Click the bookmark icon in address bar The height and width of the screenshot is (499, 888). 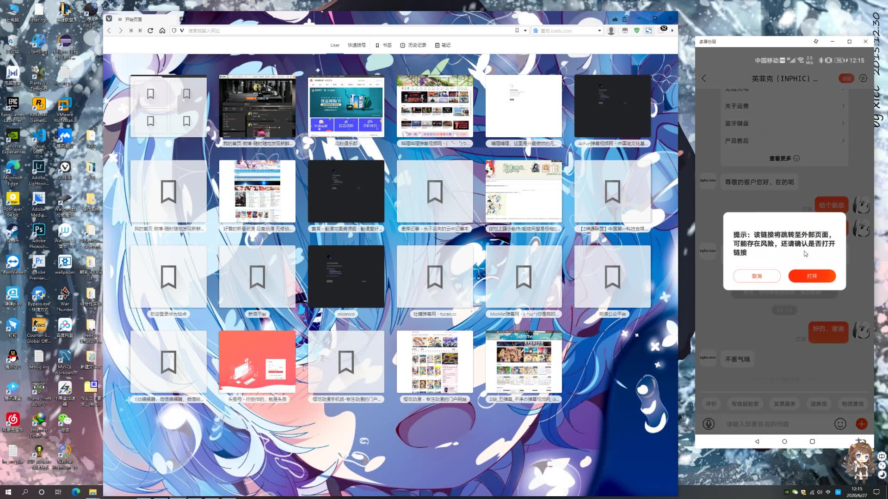tap(517, 30)
